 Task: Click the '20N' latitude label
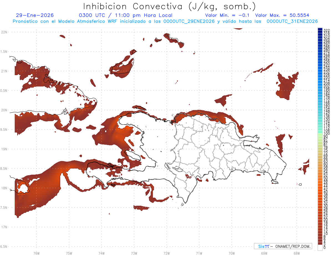(4, 110)
